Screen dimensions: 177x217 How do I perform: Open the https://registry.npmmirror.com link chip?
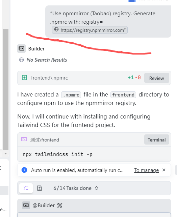[x=90, y=30]
